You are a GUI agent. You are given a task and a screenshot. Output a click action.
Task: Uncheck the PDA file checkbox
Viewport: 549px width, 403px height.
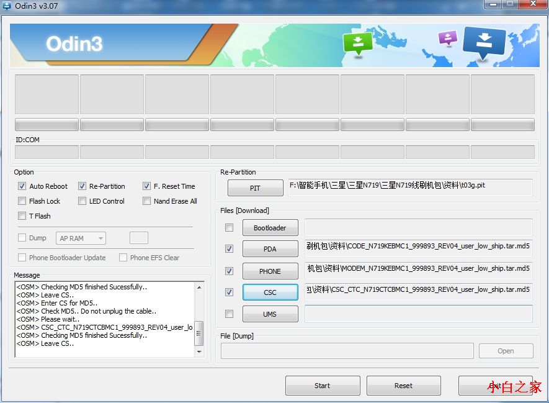[x=229, y=249]
